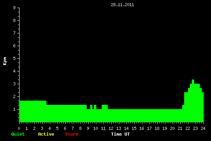This screenshot has width=211, height=141.
Task: Click the value 3 on Kp axis
Action: coord(15,84)
